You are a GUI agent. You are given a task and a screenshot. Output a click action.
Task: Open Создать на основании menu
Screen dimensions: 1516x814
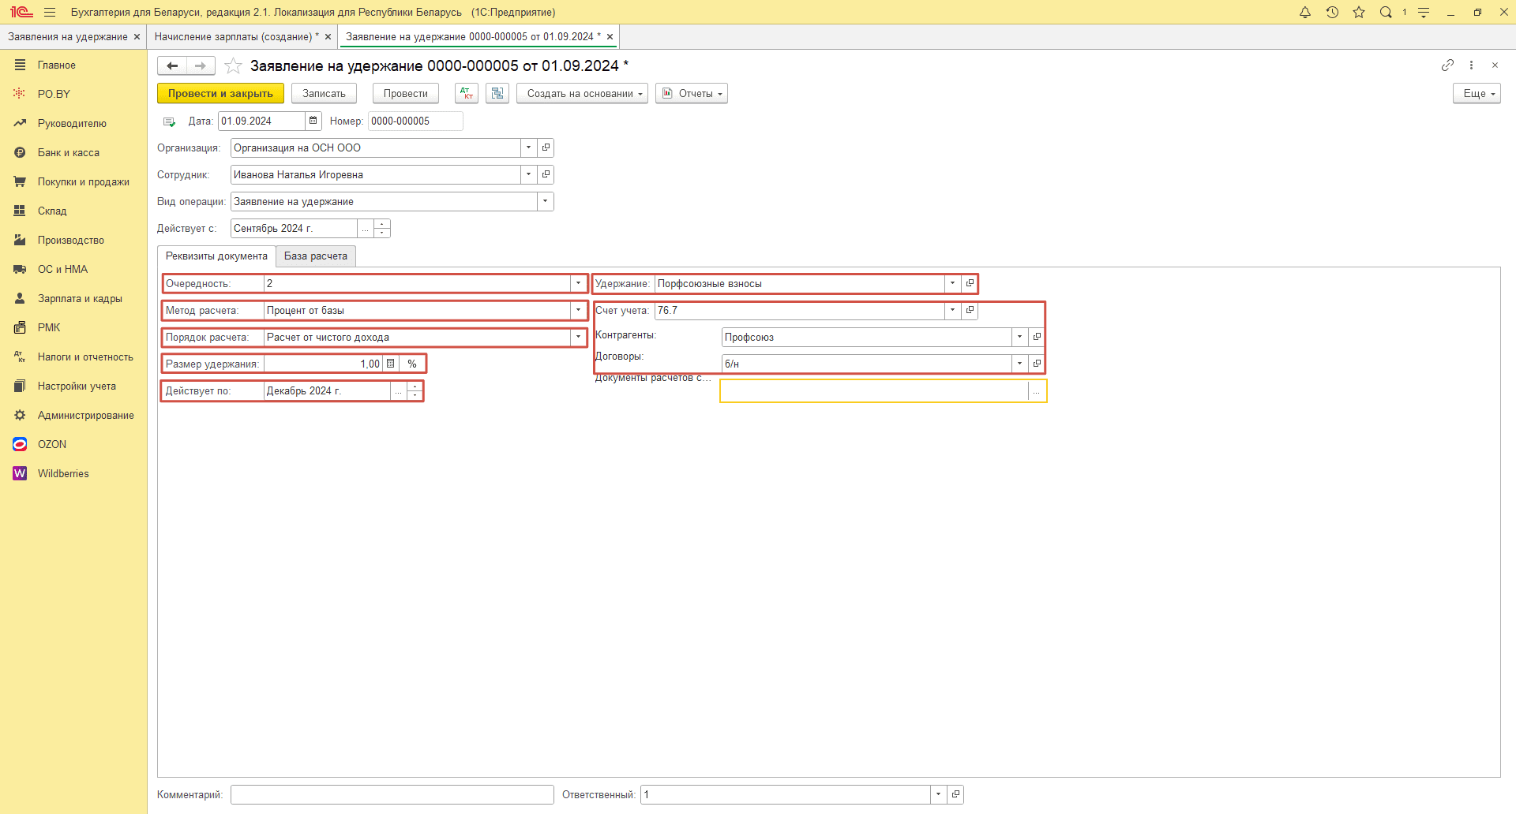tap(582, 93)
